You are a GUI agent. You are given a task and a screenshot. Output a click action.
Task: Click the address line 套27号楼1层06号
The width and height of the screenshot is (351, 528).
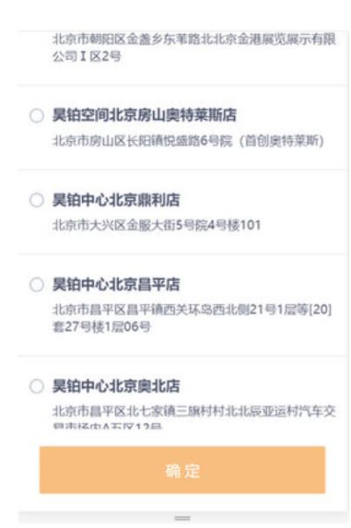point(101,326)
